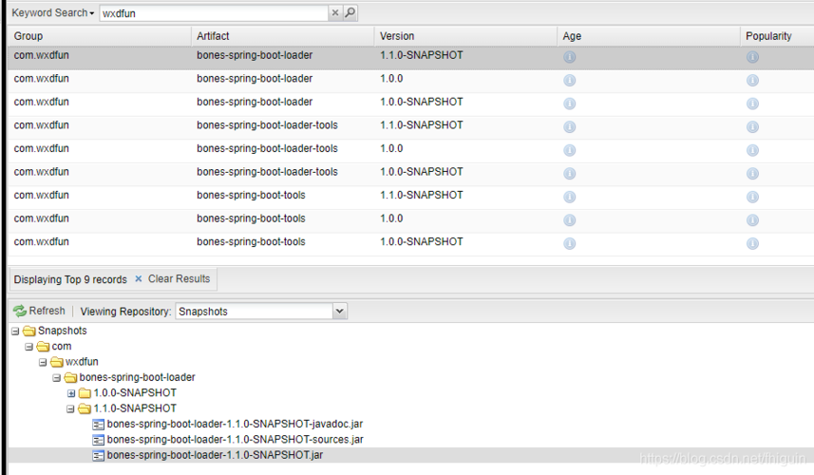Clear the search field with X icon
Image resolution: width=814 pixels, height=475 pixels.
[x=335, y=13]
